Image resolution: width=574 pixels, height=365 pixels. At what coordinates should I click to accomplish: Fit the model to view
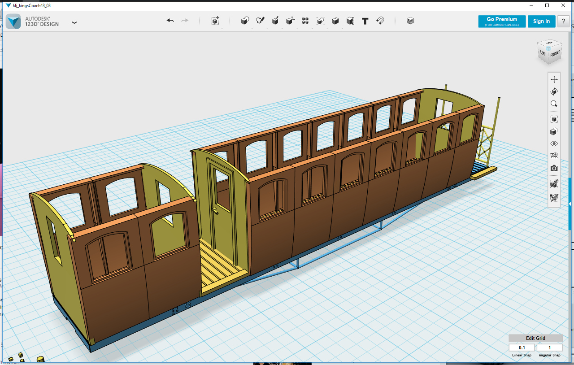[554, 119]
